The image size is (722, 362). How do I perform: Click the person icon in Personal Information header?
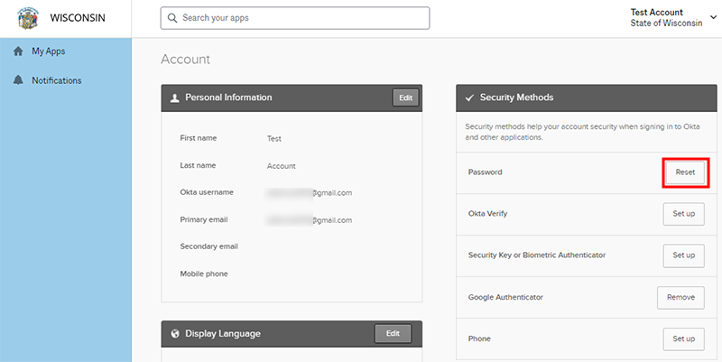tap(174, 97)
